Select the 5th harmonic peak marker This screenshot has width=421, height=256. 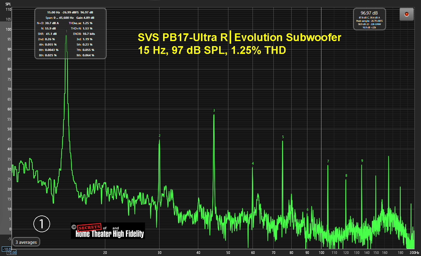pos(283,137)
